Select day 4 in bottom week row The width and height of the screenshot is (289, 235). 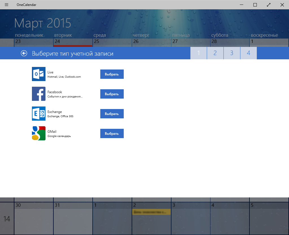[230, 218]
